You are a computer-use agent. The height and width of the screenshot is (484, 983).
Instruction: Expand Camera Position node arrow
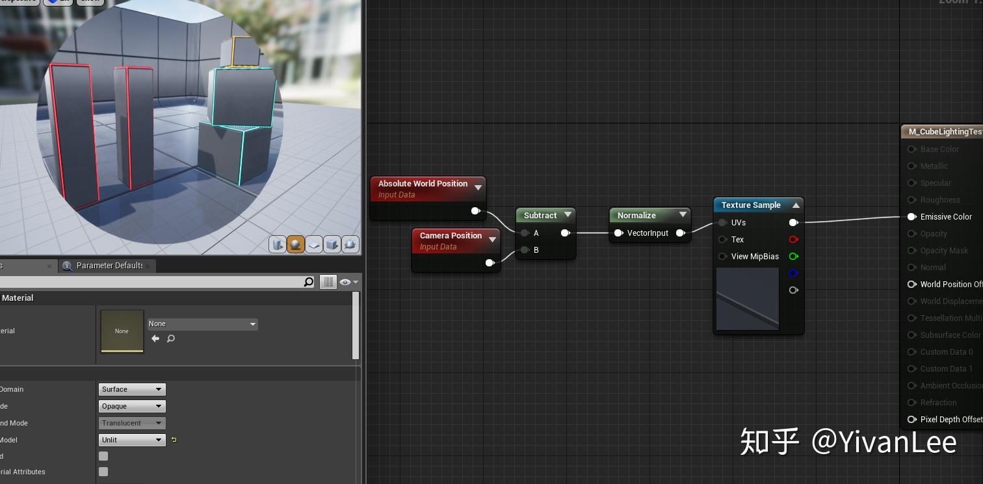pyautogui.click(x=492, y=240)
